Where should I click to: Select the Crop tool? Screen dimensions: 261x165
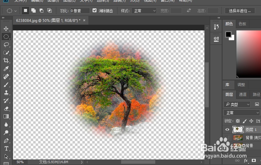click(6, 61)
